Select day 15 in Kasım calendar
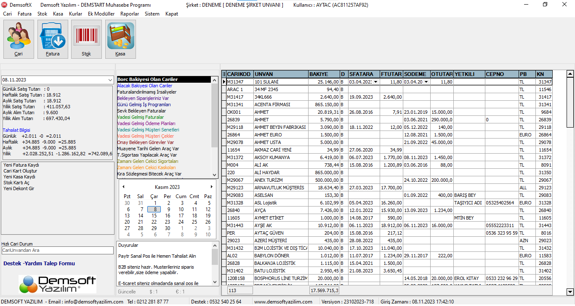 click(x=154, y=216)
